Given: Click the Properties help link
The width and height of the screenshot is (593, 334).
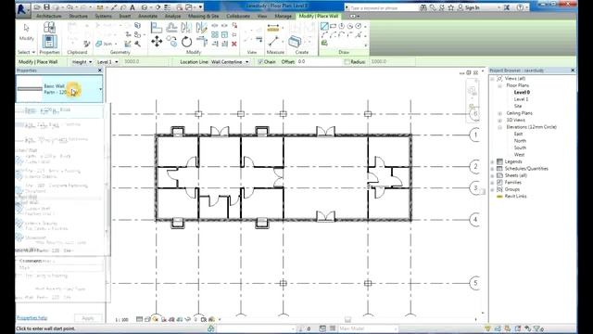Looking at the screenshot, I should point(32,317).
